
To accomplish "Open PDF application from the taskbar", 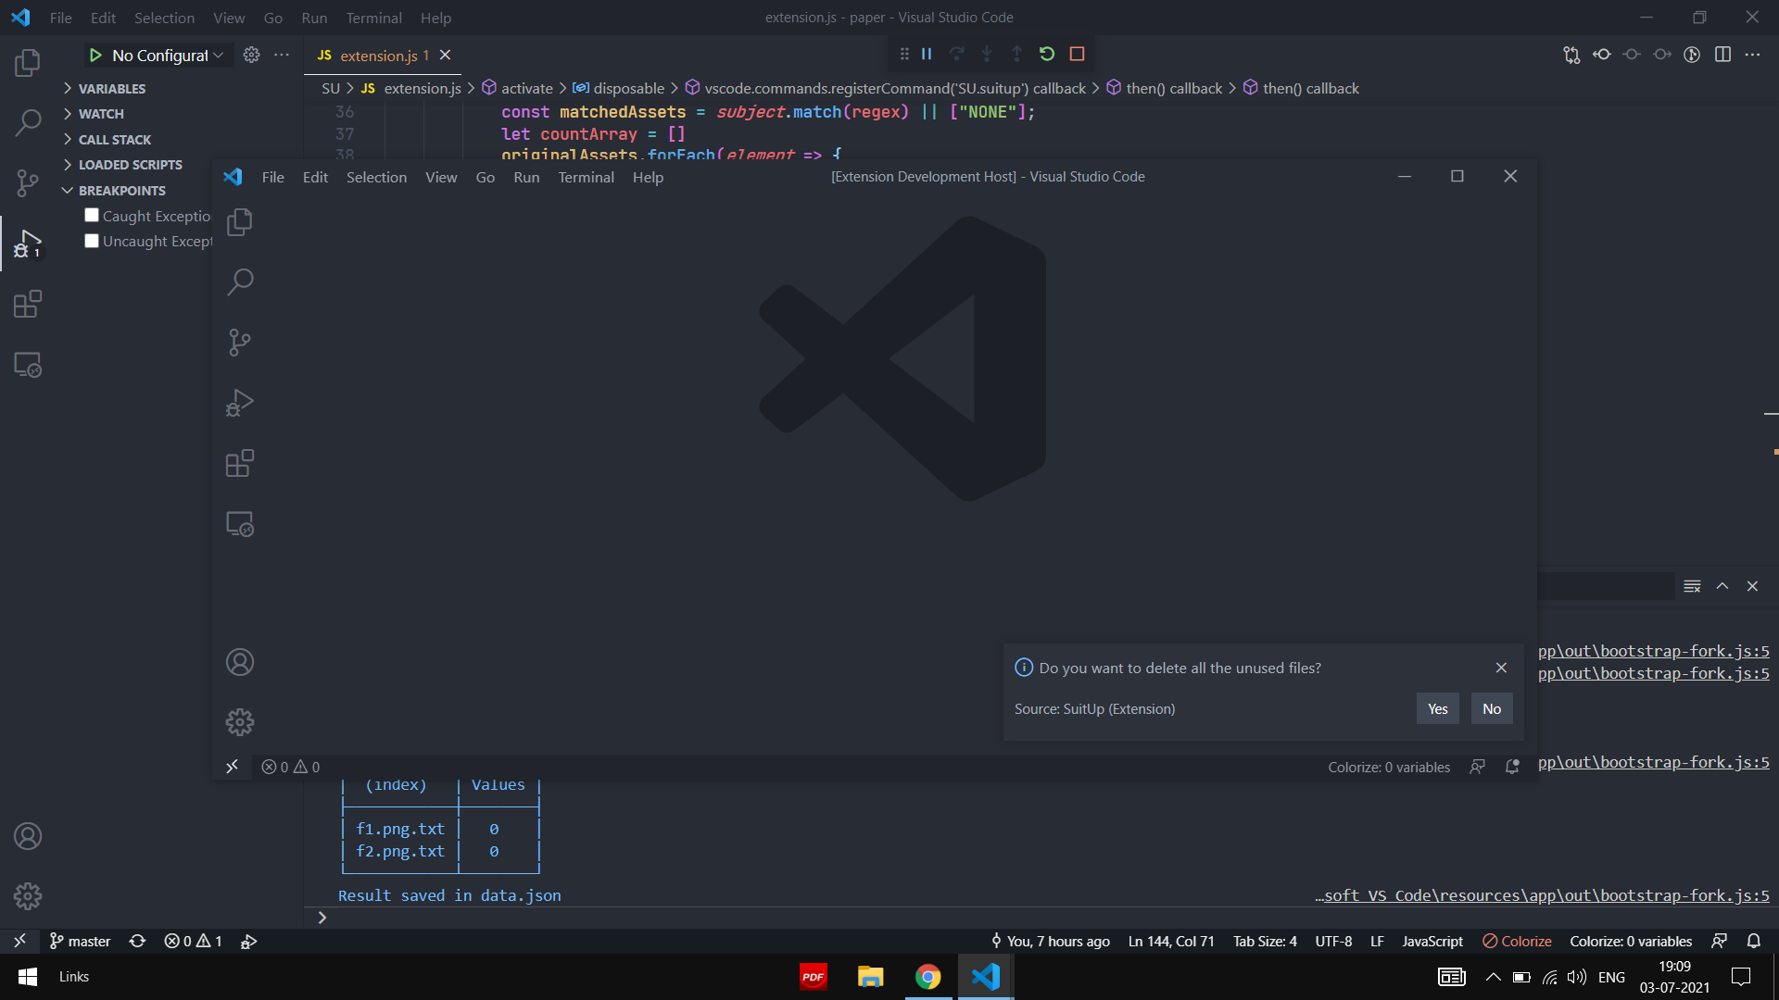I will 813,977.
